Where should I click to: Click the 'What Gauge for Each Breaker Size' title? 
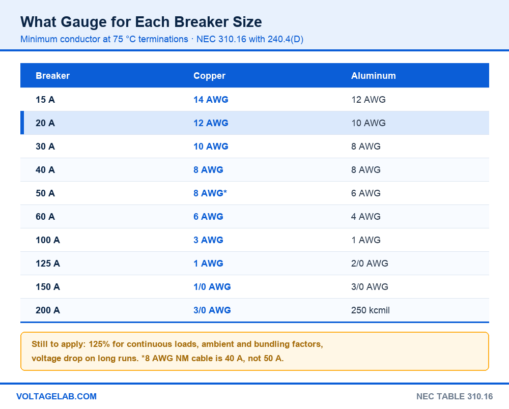point(141,22)
